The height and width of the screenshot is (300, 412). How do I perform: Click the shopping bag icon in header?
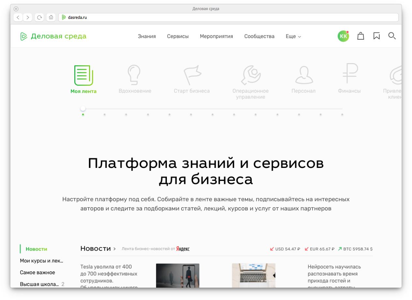click(x=360, y=36)
